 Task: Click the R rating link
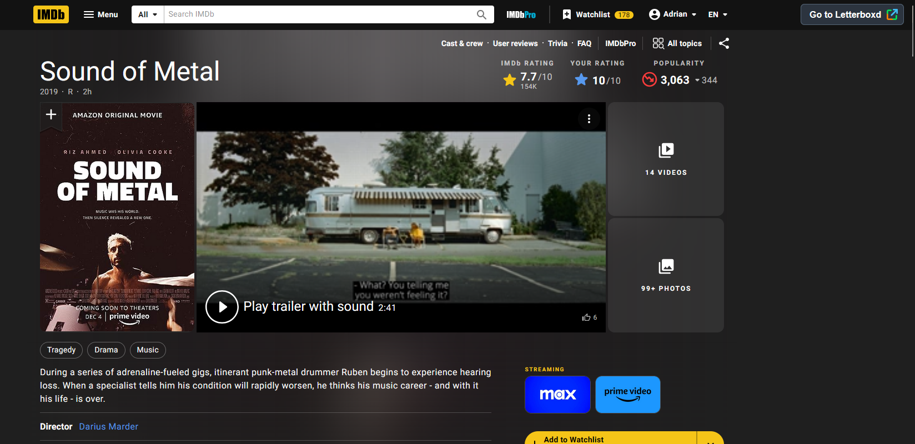click(x=71, y=92)
